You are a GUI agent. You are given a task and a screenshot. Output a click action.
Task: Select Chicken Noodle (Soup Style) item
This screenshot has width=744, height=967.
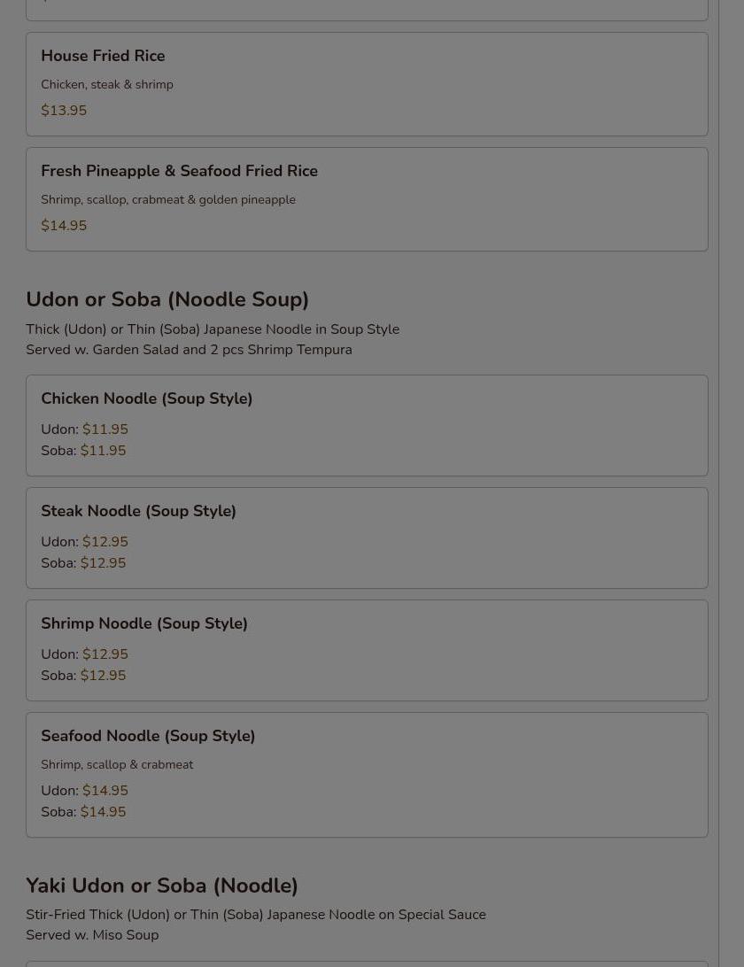367,426
